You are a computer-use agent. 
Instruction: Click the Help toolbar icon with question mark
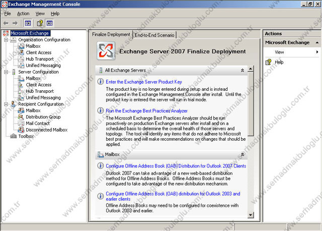tap(40, 23)
